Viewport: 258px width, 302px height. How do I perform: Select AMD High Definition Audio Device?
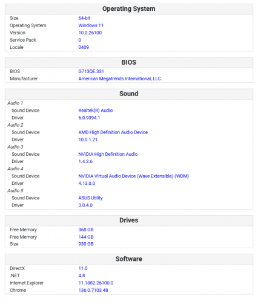point(113,132)
